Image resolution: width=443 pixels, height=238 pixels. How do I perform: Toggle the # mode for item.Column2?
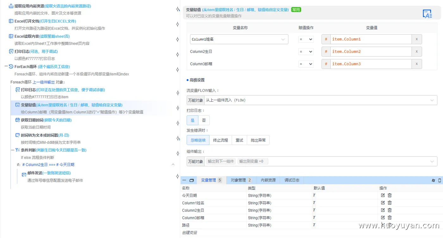(326, 52)
